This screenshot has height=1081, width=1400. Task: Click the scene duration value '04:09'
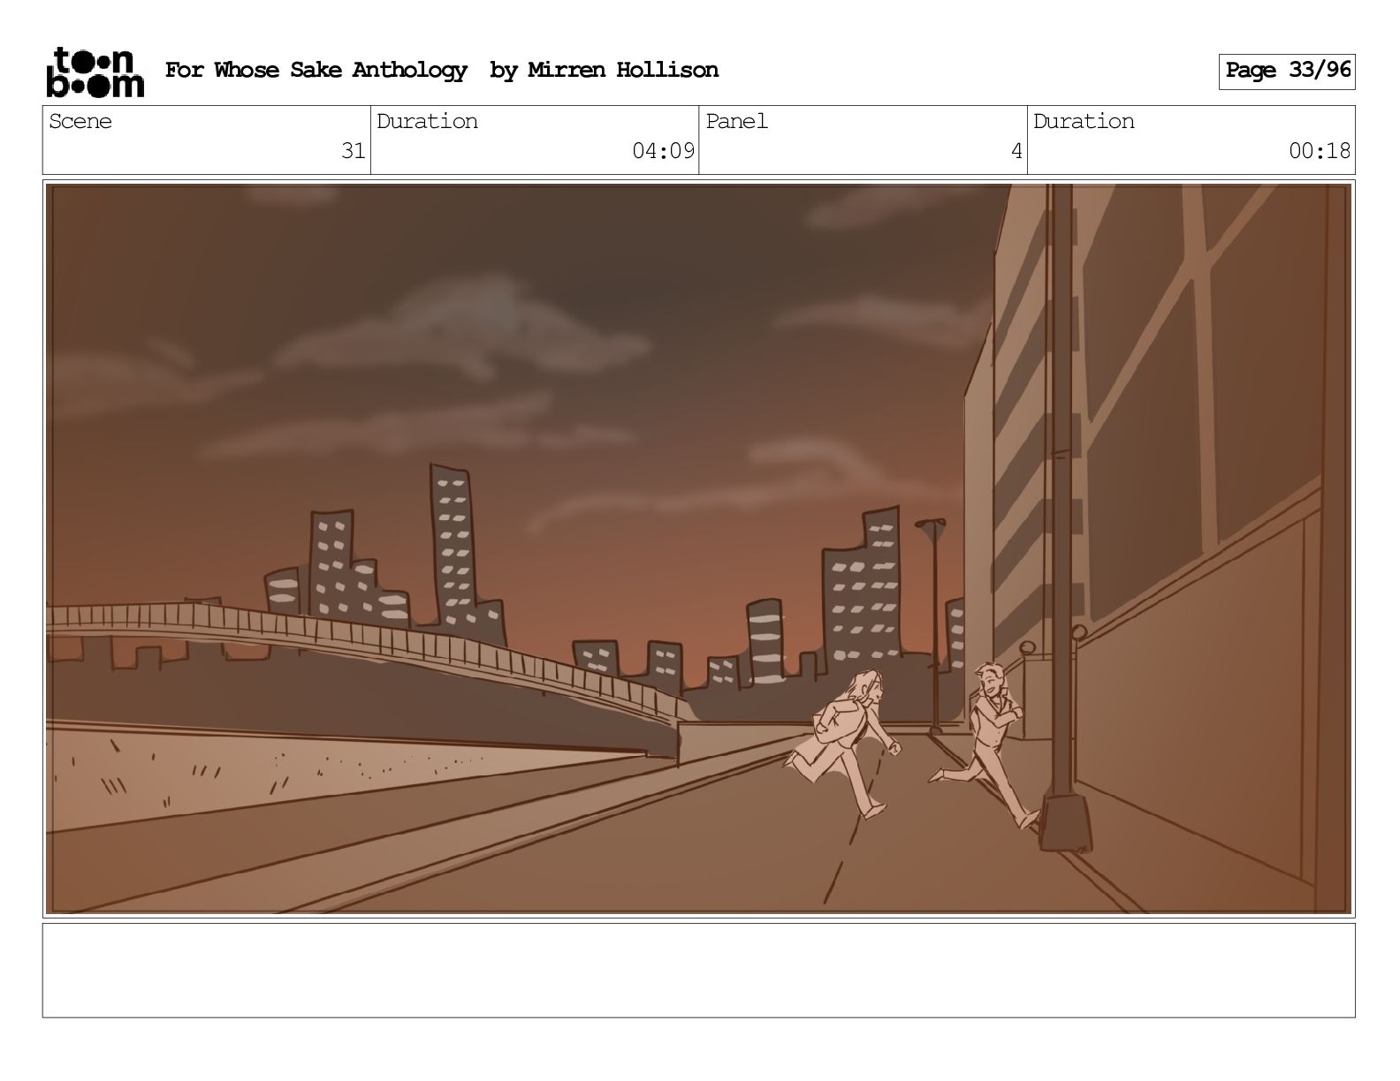pos(663,152)
